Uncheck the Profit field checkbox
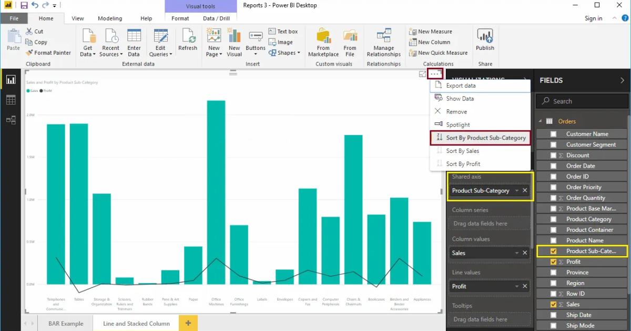 tap(554, 261)
